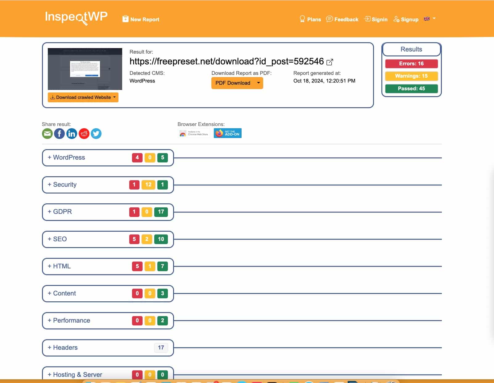Open PDF Download dropdown arrow
Image resolution: width=494 pixels, height=383 pixels.
[259, 83]
